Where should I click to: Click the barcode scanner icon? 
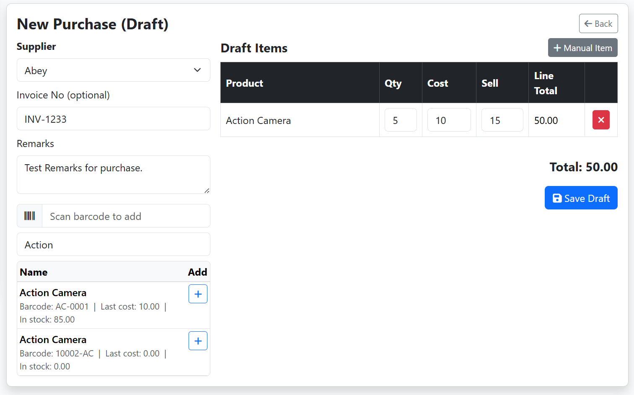[29, 216]
